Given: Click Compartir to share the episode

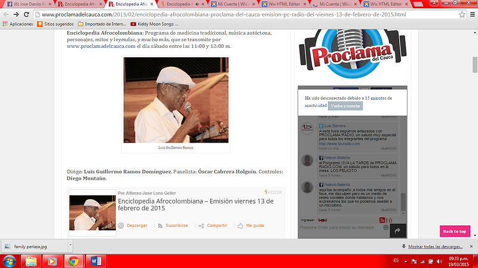Looking at the screenshot, I should click(217, 226).
